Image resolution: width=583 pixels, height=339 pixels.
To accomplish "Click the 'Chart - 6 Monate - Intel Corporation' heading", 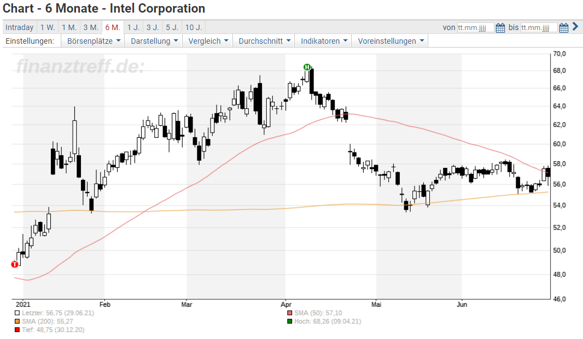I will pos(104,8).
